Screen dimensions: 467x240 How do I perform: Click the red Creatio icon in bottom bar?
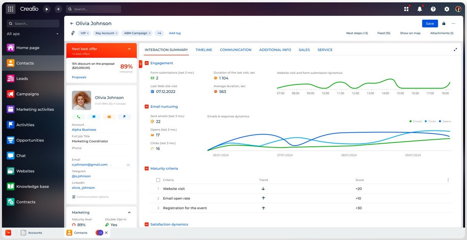pos(8,233)
